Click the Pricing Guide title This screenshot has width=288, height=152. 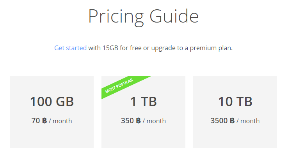(x=144, y=16)
